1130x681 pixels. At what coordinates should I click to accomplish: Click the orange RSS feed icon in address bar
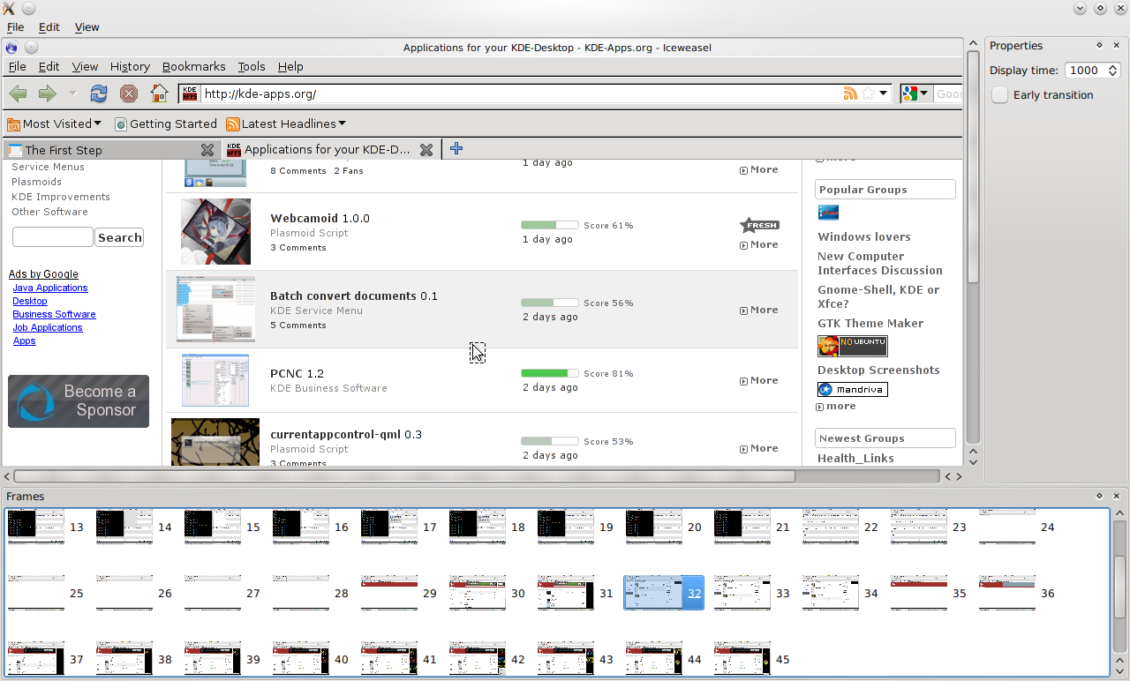851,94
